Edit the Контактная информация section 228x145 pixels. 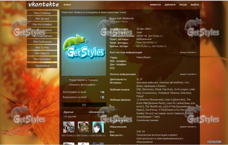(x=188, y=52)
